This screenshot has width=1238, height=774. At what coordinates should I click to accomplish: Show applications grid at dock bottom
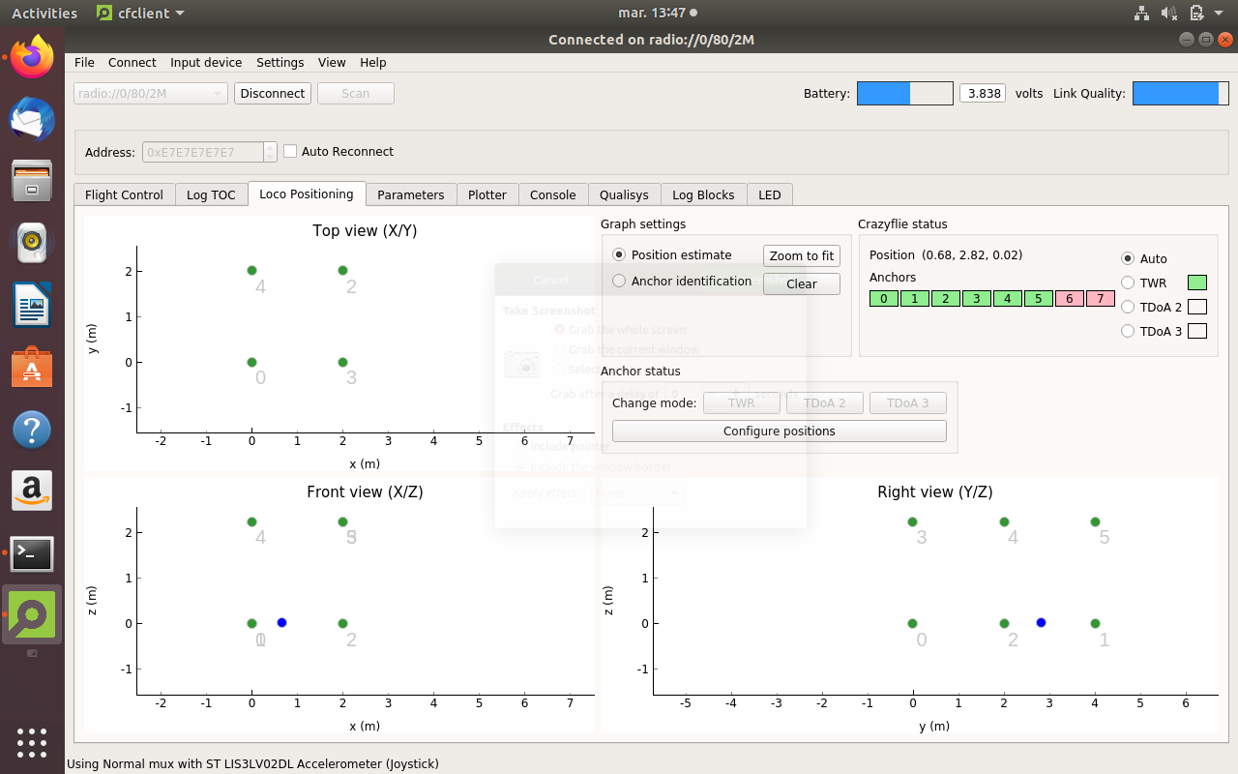point(32,742)
